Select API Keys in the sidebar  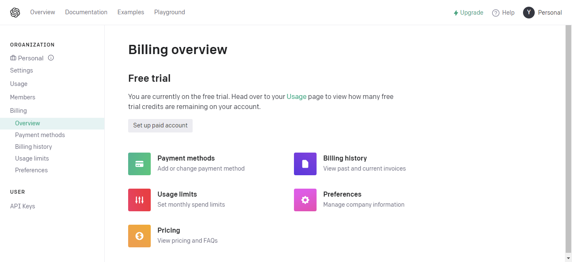click(23, 206)
